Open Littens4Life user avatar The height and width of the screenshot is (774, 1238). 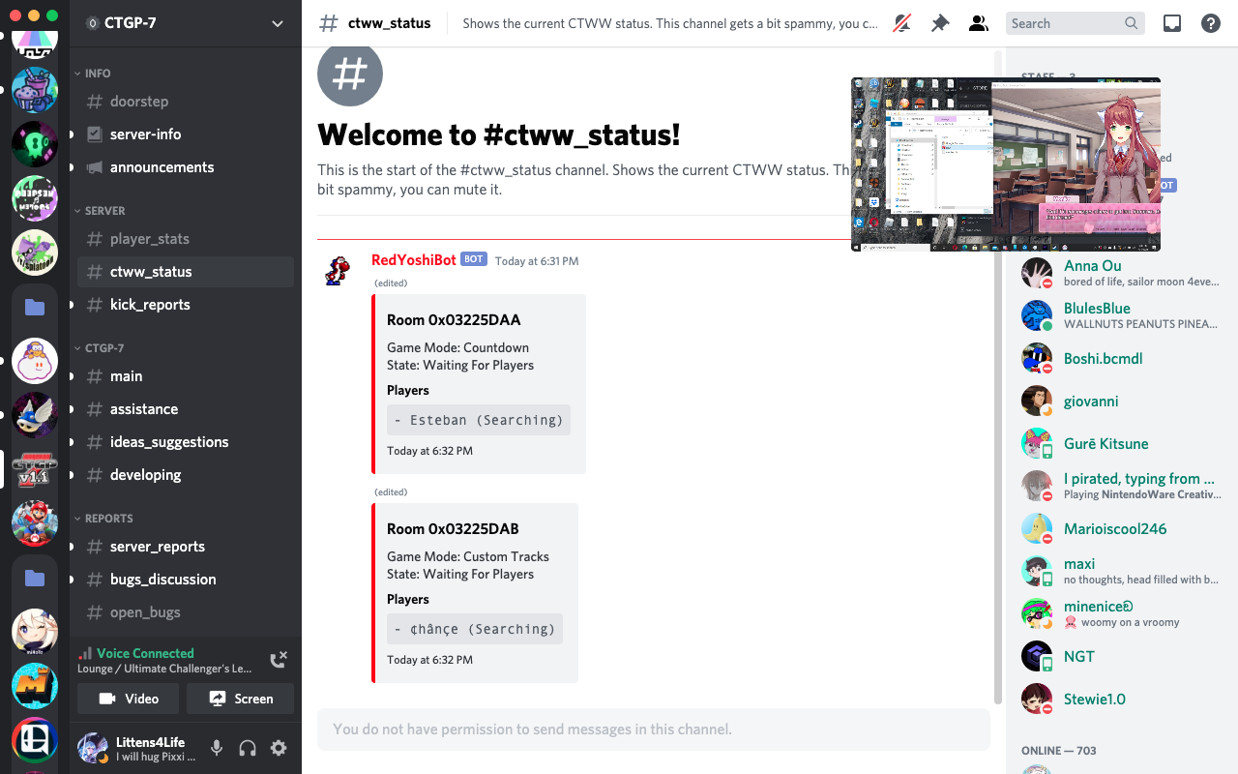[93, 748]
